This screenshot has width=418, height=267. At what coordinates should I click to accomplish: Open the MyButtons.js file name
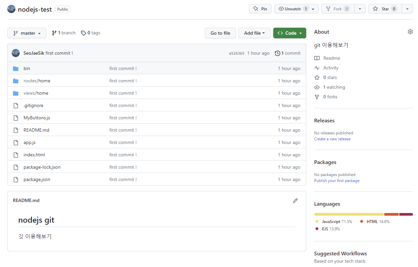coord(37,118)
